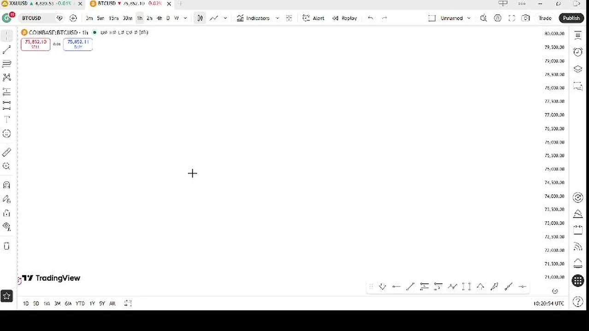The image size is (589, 331).
Task: Click the go to date calendar icon
Action: 128,303
